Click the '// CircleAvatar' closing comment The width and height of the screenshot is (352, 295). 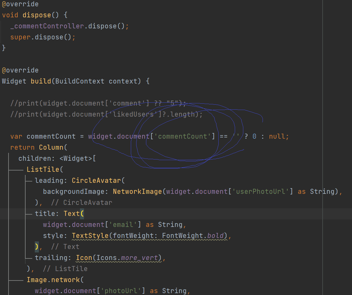click(x=82, y=202)
